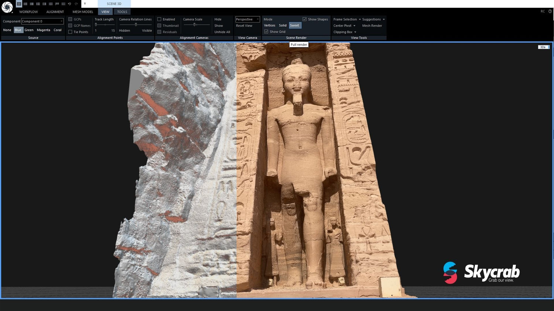
Task: Click the RealityCapture application logo
Action: [7, 7]
